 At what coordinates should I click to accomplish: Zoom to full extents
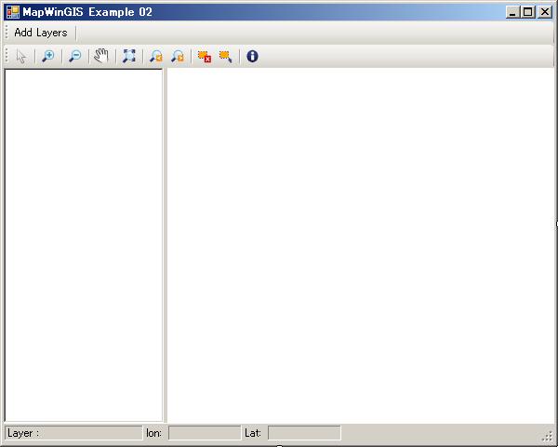coord(128,56)
